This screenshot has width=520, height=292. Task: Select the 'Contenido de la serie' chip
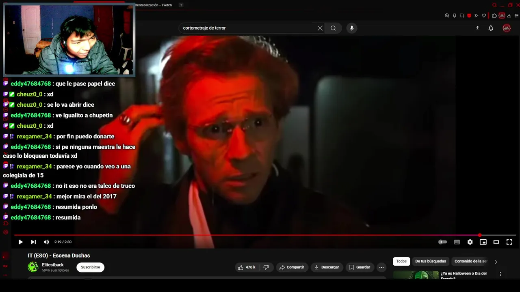pos(471,262)
